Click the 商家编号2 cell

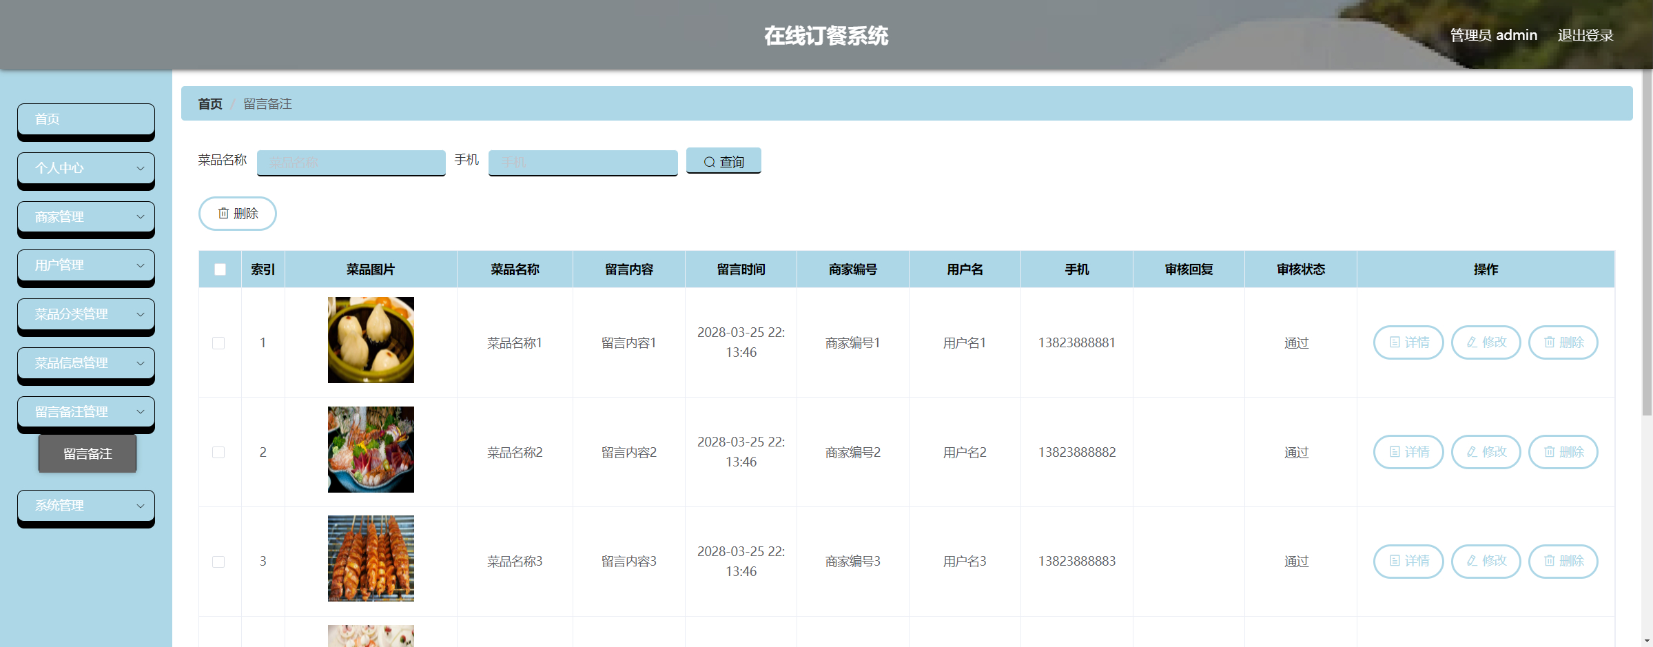tap(853, 452)
